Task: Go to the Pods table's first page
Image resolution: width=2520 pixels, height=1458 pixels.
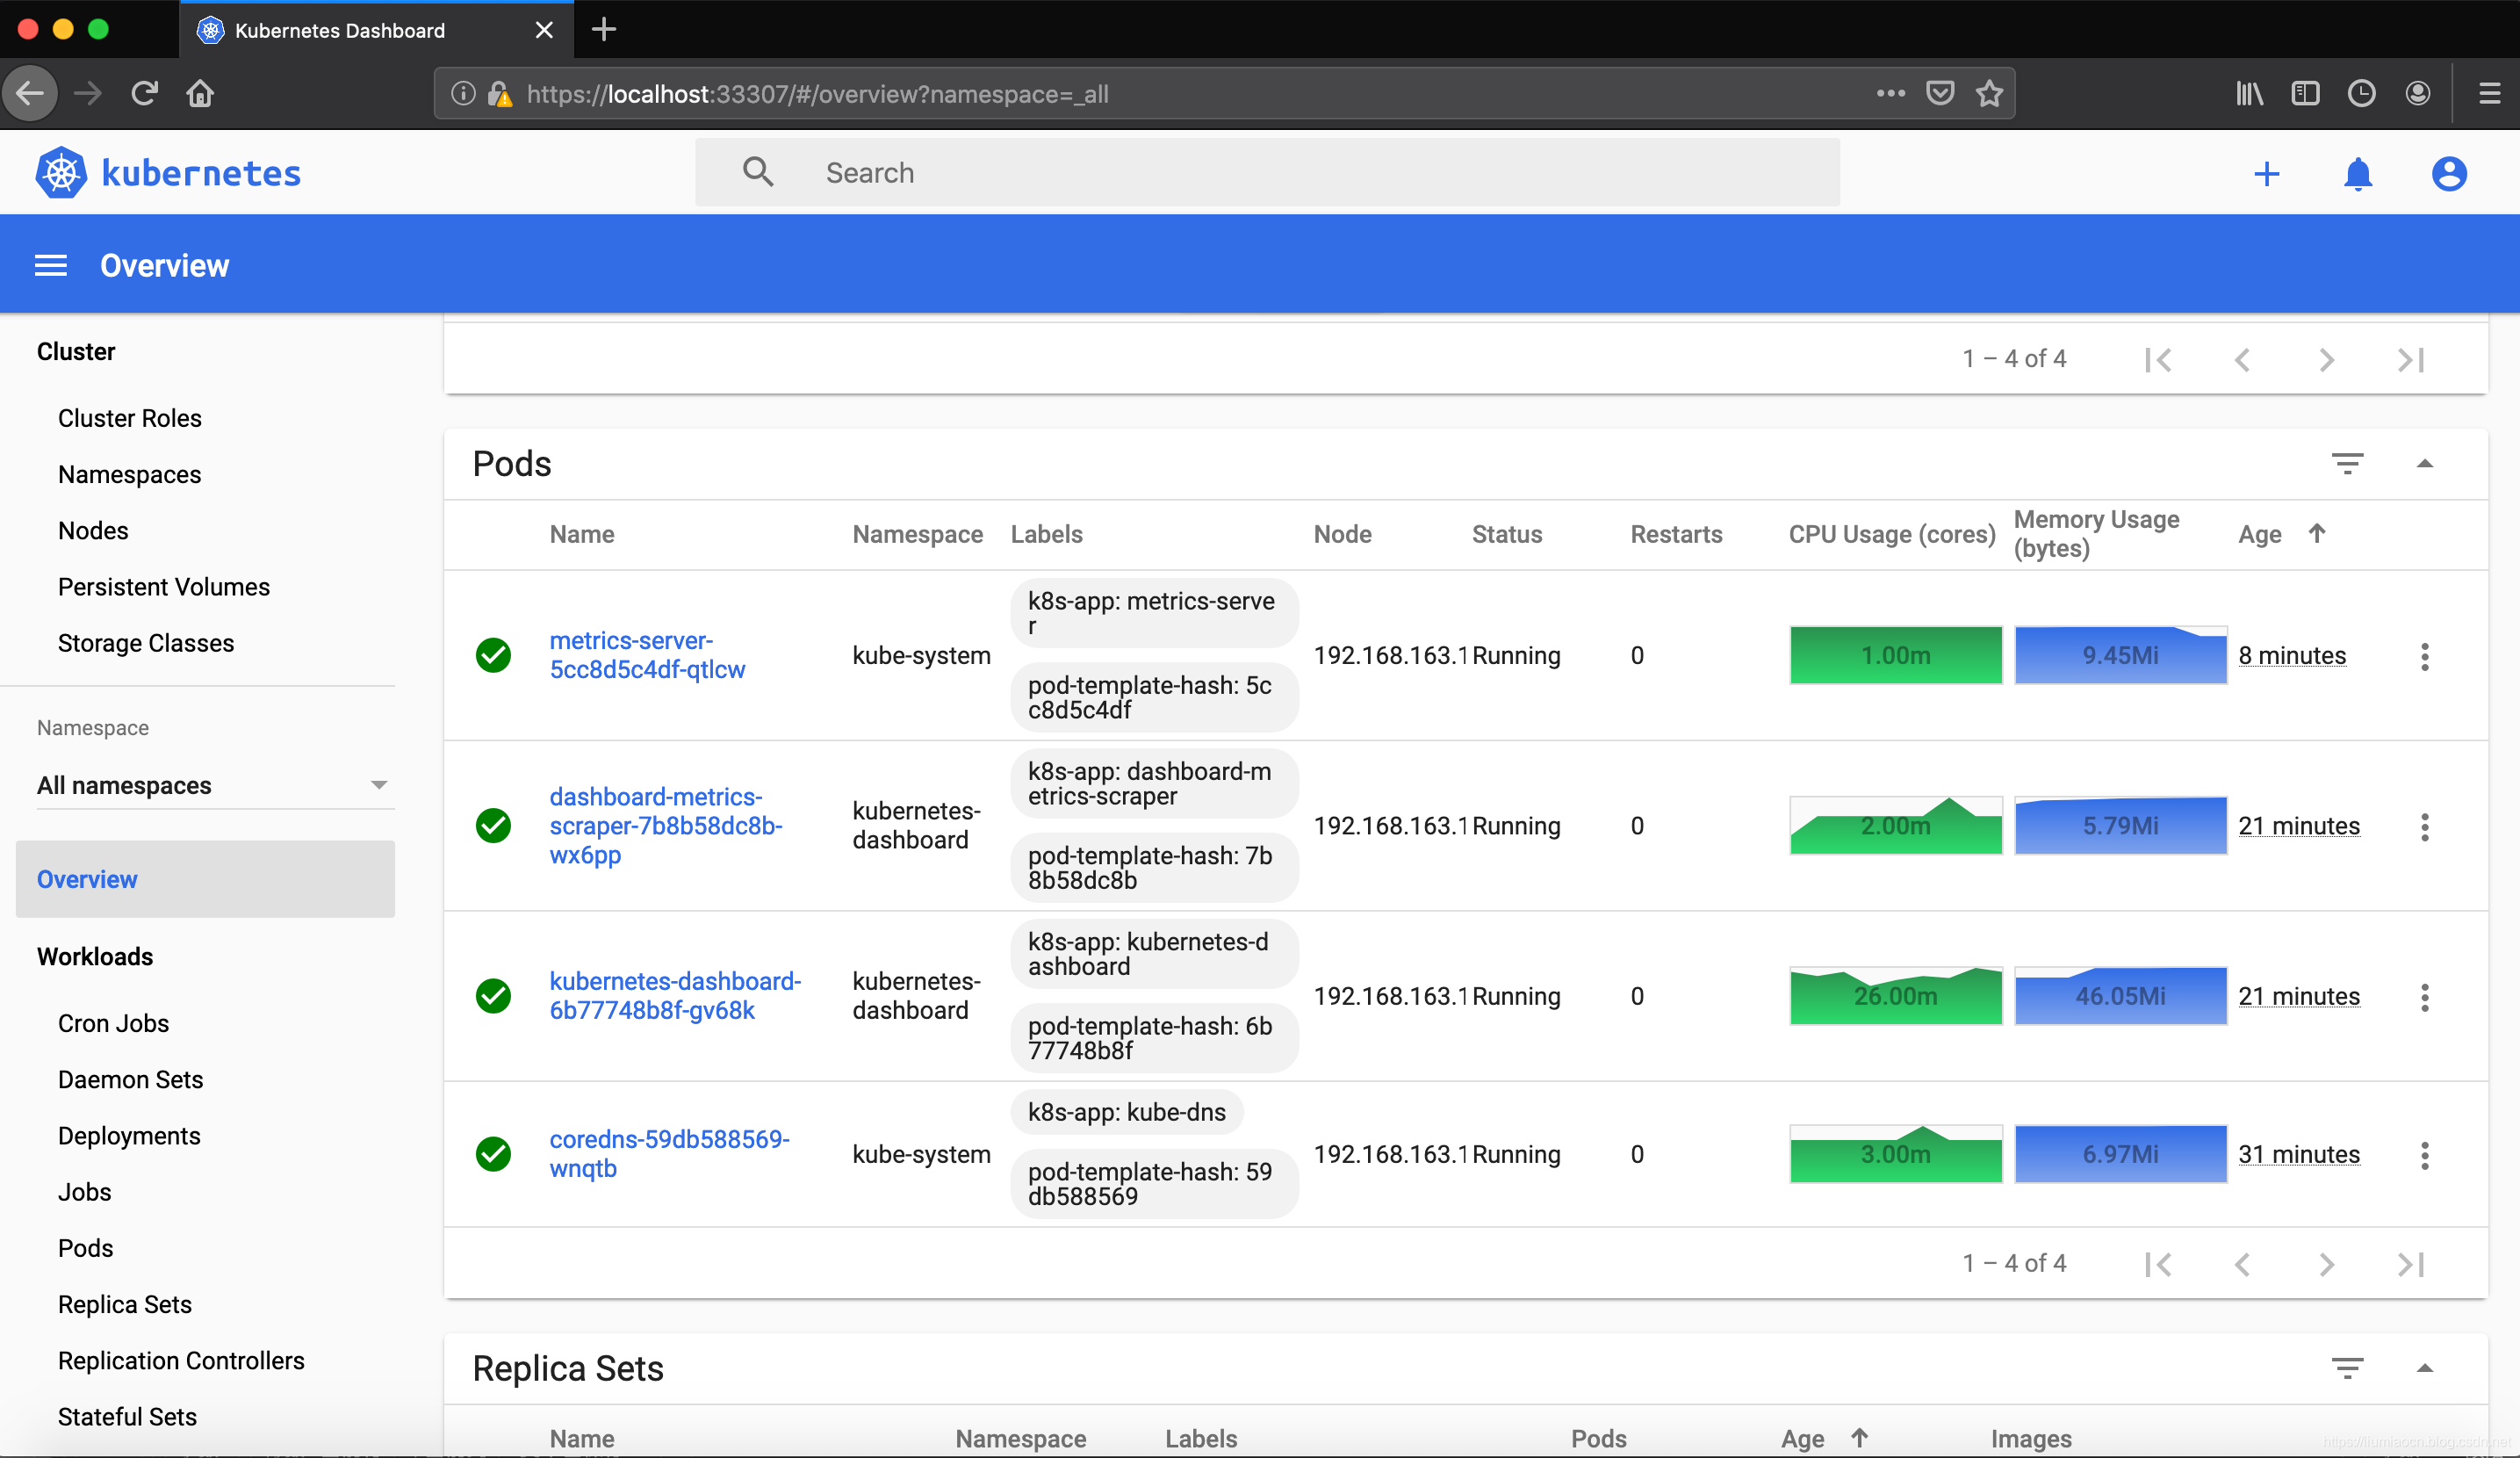Action: point(2158,1264)
